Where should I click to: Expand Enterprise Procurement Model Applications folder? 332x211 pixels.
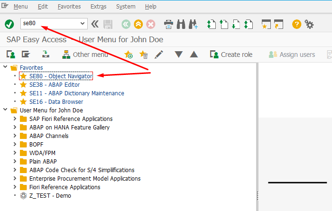point(15,178)
